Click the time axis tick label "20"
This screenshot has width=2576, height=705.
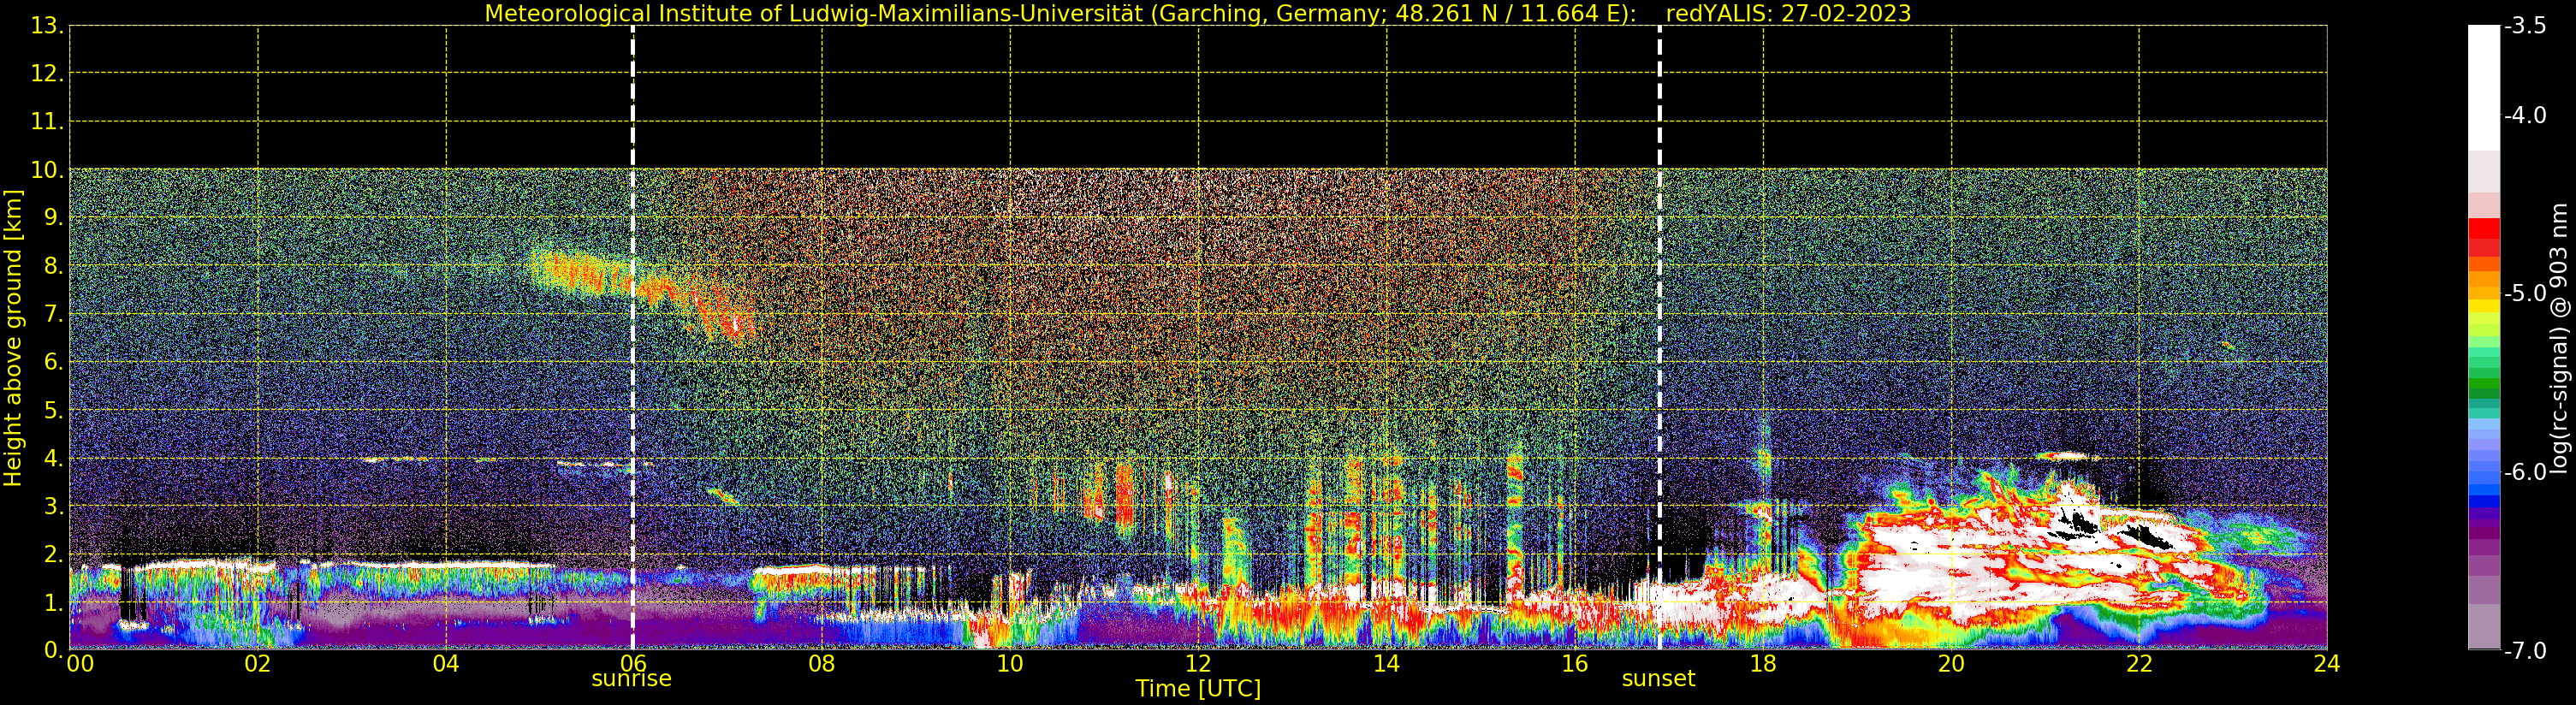click(x=1951, y=663)
